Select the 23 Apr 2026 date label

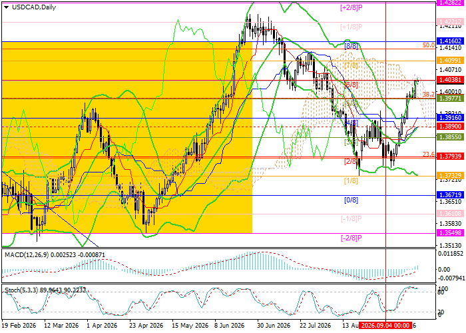coord(146,326)
